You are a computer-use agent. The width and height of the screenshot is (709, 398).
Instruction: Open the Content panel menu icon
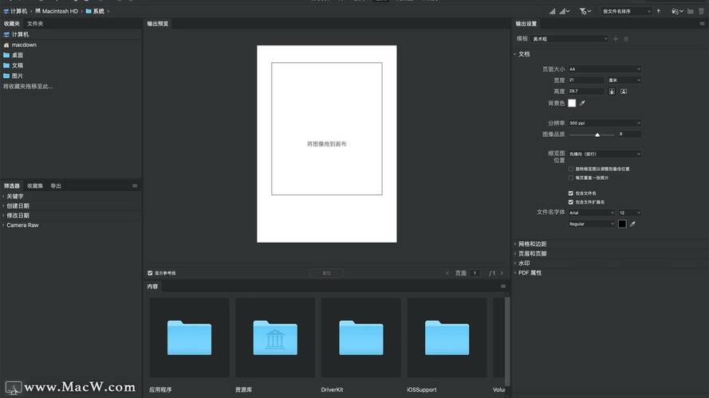[x=503, y=286]
